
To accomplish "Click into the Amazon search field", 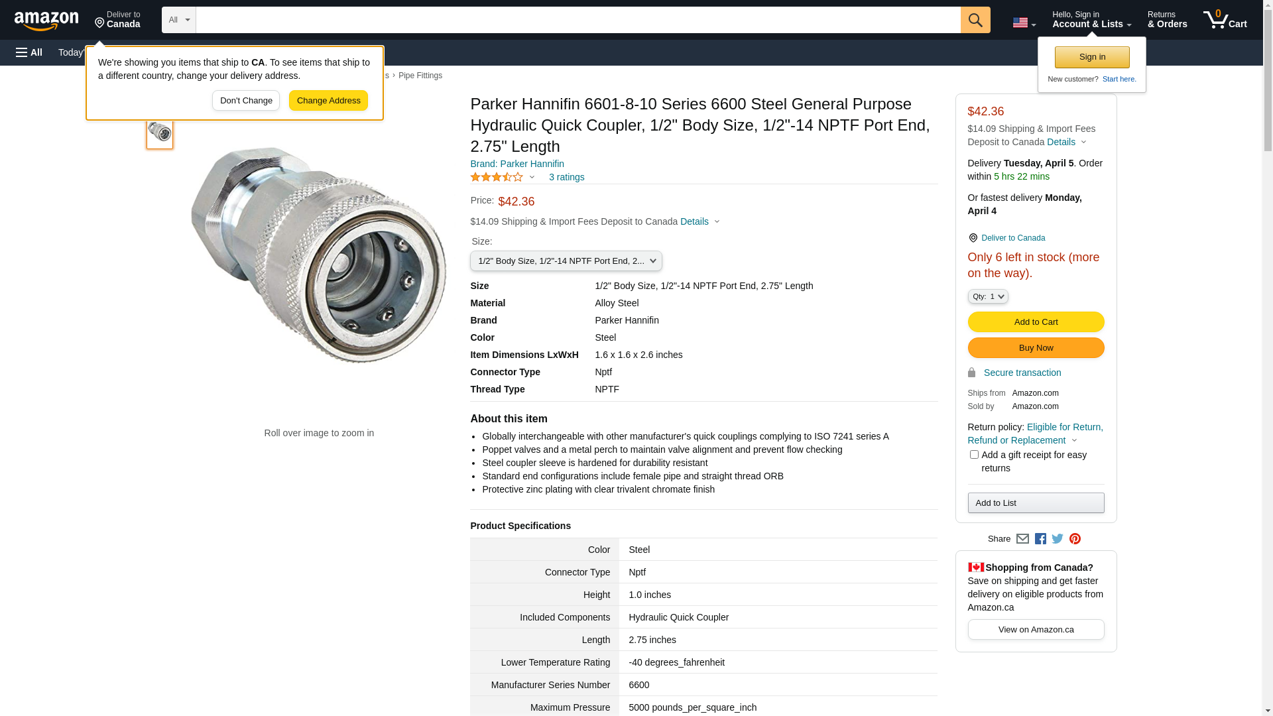I will 577,20.
